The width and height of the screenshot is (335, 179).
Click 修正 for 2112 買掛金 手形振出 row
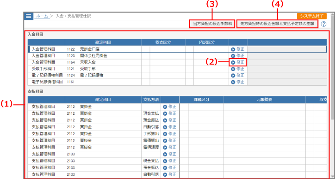click(170, 134)
